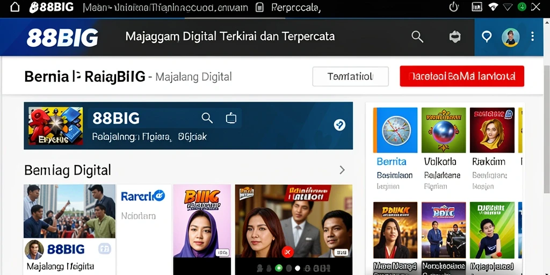Click the clipboard icon before Rerpnccala
This screenshot has height=275, width=550.
pos(259,8)
